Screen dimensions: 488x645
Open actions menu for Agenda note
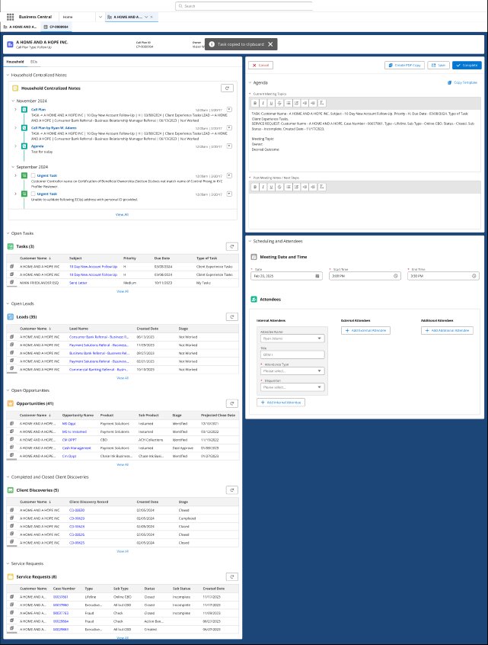point(230,146)
